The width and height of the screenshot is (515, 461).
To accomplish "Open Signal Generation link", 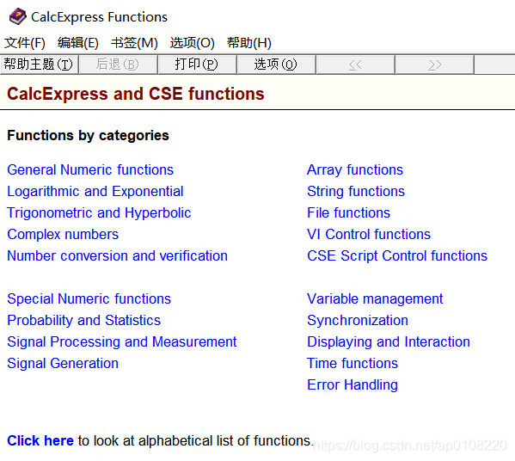I will coord(63,364).
